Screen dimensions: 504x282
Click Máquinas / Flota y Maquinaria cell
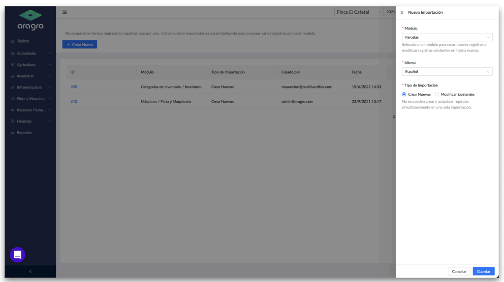166,102
